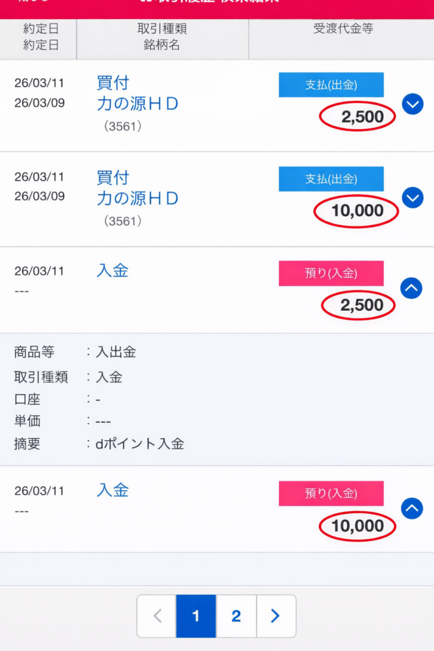Open 買付 link in the 2,500 payment row
The image size is (434, 651).
point(113,83)
